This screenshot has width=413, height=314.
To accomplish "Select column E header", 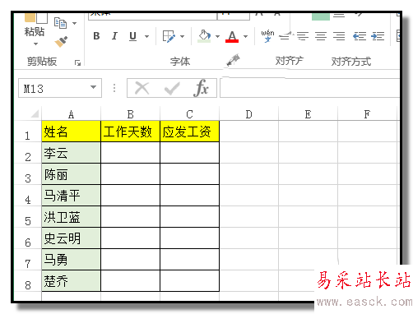I will [x=308, y=114].
